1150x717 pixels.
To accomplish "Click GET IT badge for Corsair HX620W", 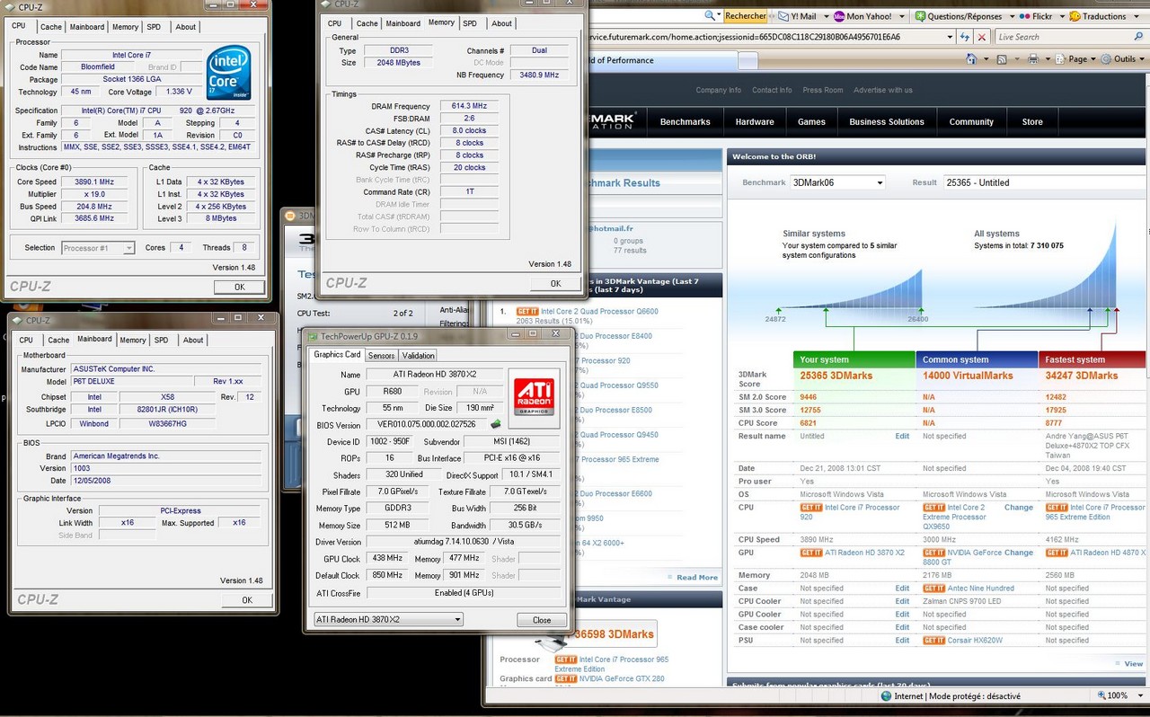I will click(934, 641).
